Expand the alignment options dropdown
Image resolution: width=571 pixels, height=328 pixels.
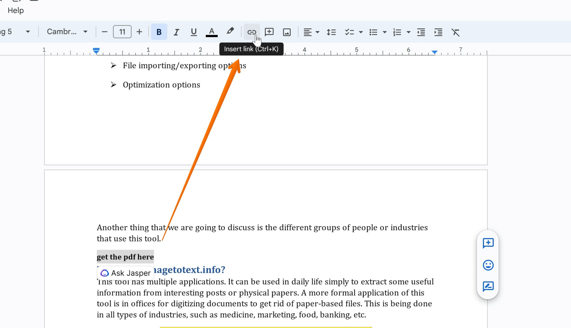(318, 32)
